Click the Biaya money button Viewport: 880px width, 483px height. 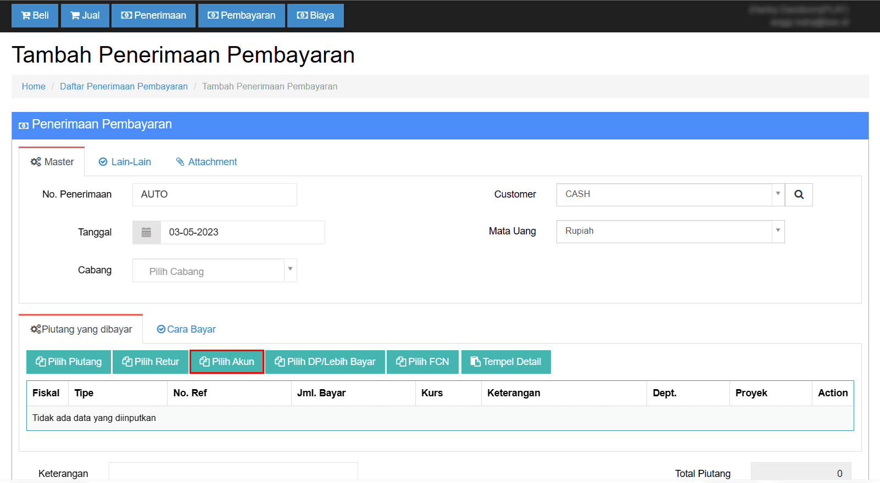(x=315, y=15)
